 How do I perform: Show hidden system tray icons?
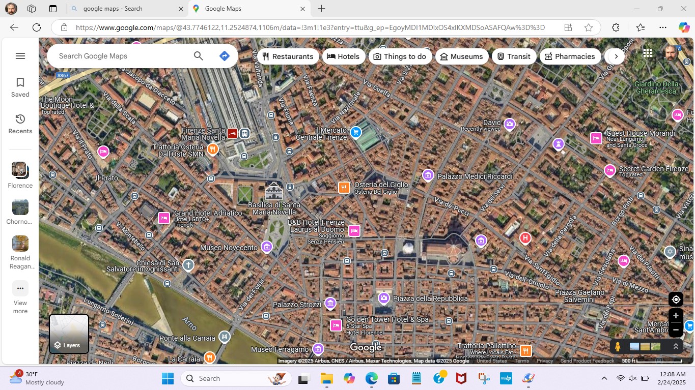(x=604, y=378)
